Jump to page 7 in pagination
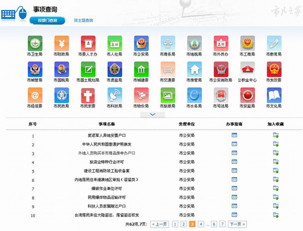 pyautogui.click(x=223, y=224)
